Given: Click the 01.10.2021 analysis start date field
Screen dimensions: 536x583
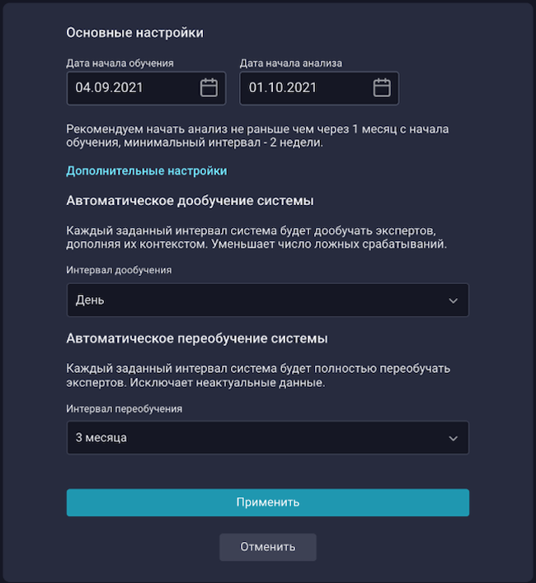Looking at the screenshot, I should point(305,88).
